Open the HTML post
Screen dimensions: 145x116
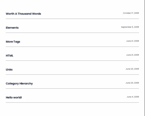(9, 56)
